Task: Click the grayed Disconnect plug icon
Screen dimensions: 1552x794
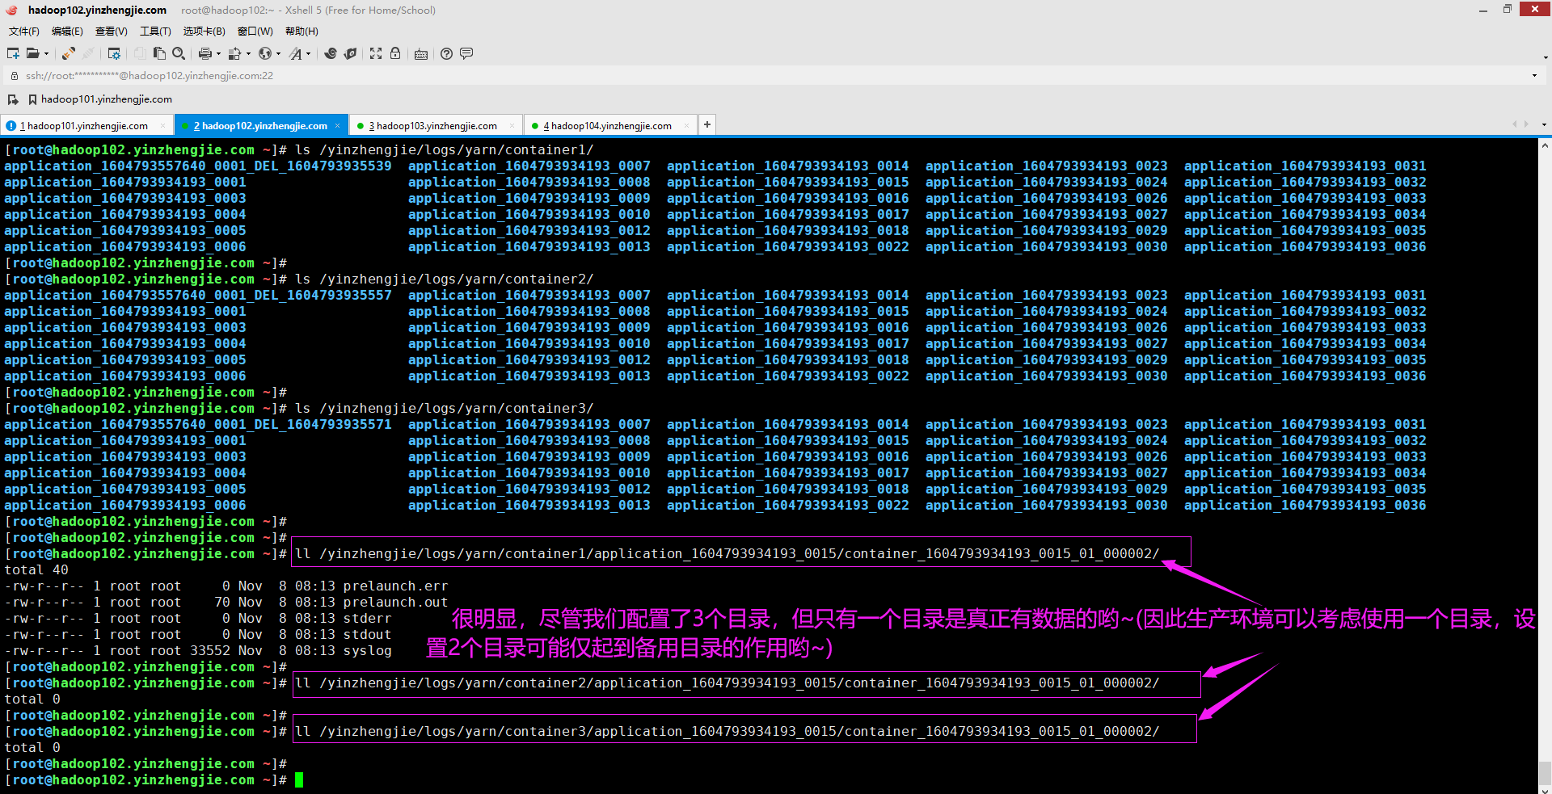Action: coord(88,53)
